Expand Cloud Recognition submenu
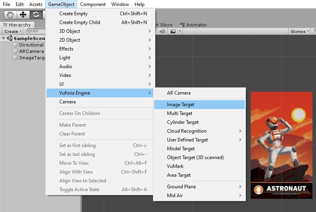This screenshot has width=316, height=212. (x=199, y=131)
